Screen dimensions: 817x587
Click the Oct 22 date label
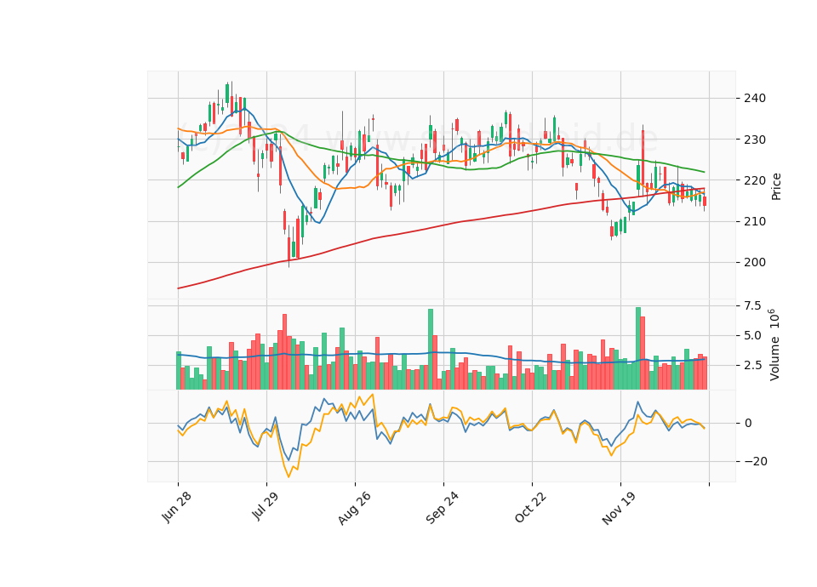(531, 507)
